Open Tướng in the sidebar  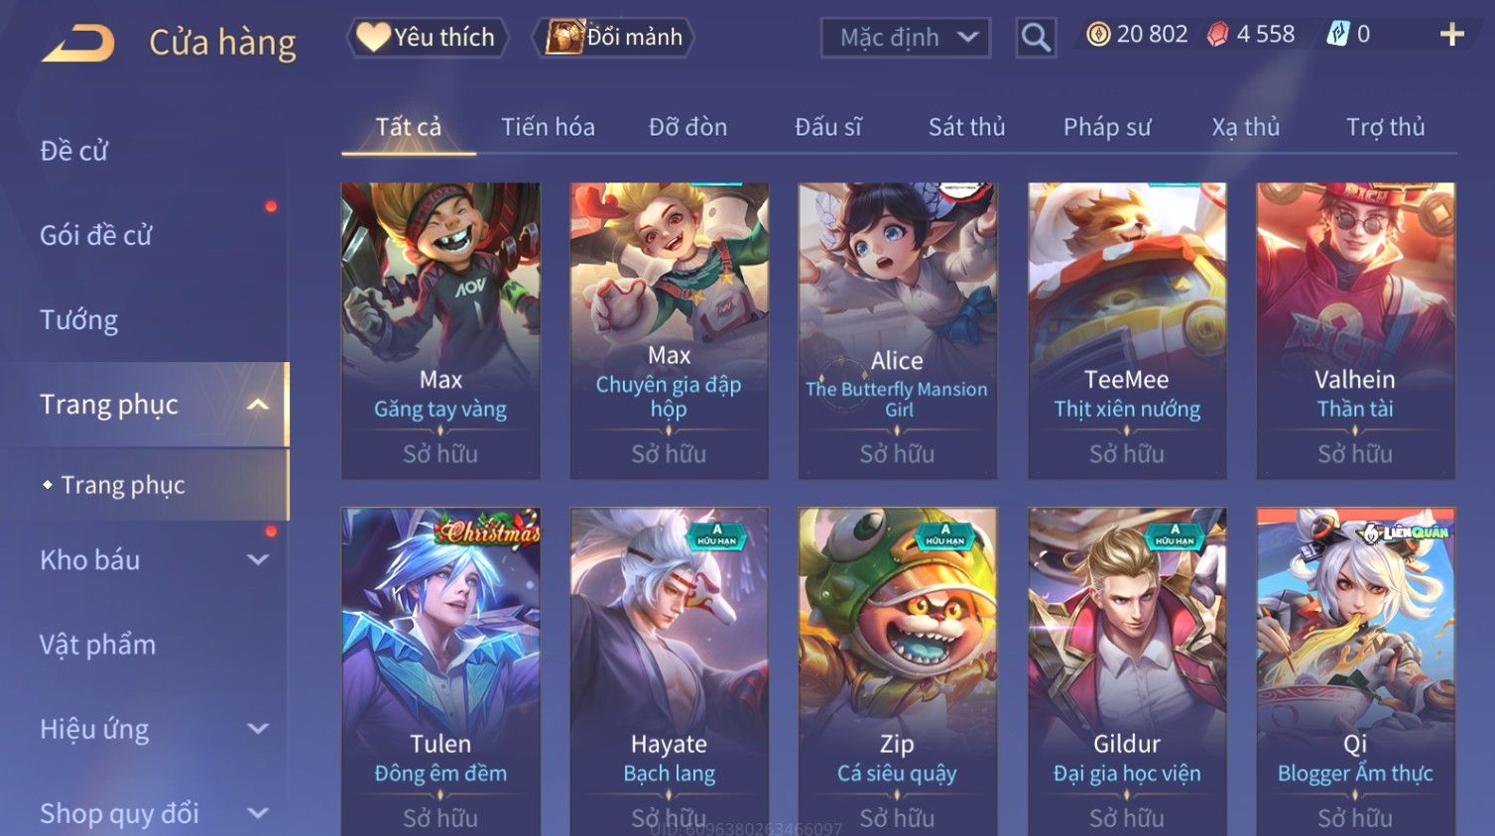79,319
